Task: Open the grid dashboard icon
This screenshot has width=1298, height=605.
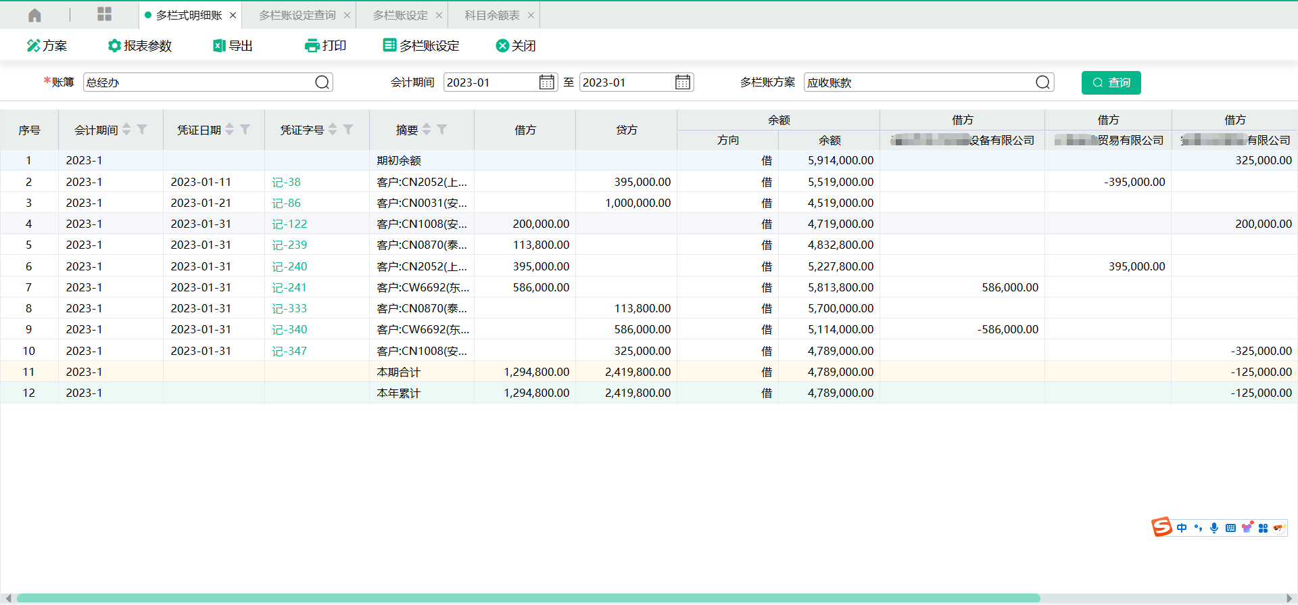Action: click(x=104, y=15)
